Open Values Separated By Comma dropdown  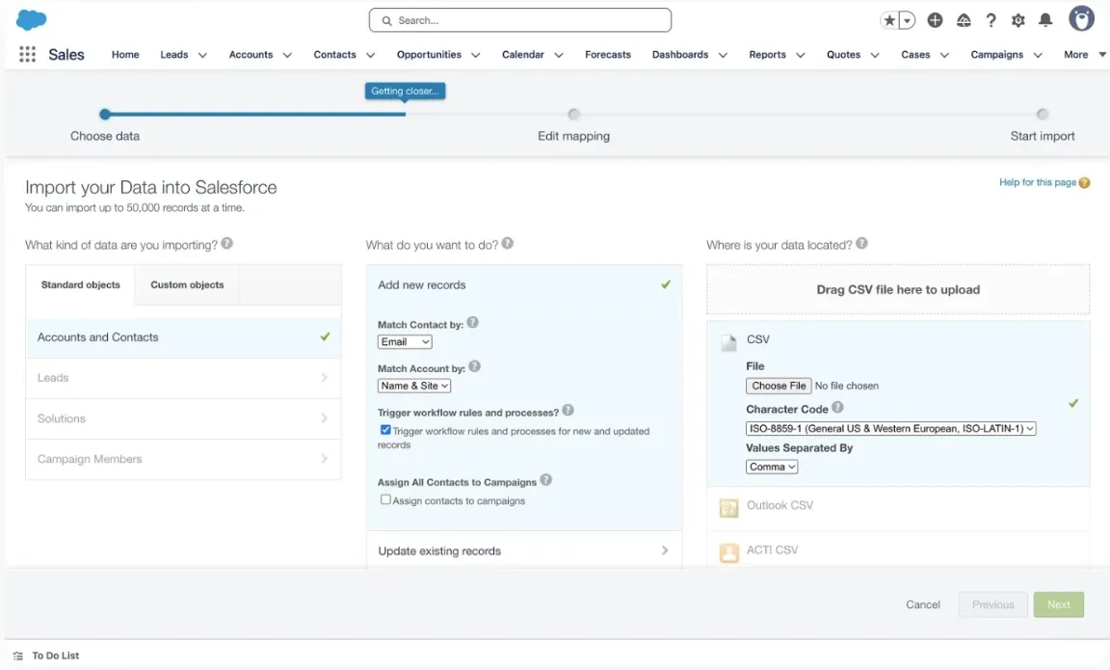coord(772,467)
